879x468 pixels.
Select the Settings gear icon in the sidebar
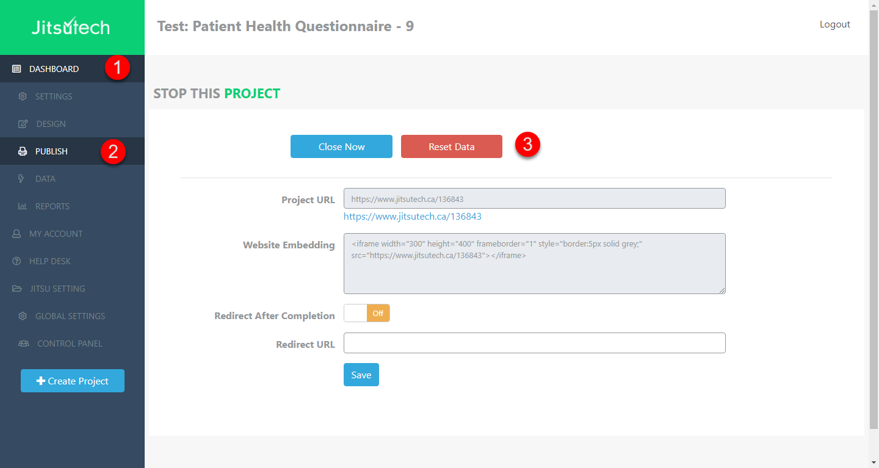click(x=23, y=96)
